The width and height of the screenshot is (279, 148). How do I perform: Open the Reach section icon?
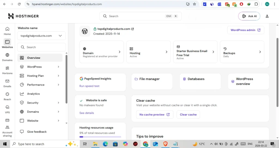(x=7, y=94)
